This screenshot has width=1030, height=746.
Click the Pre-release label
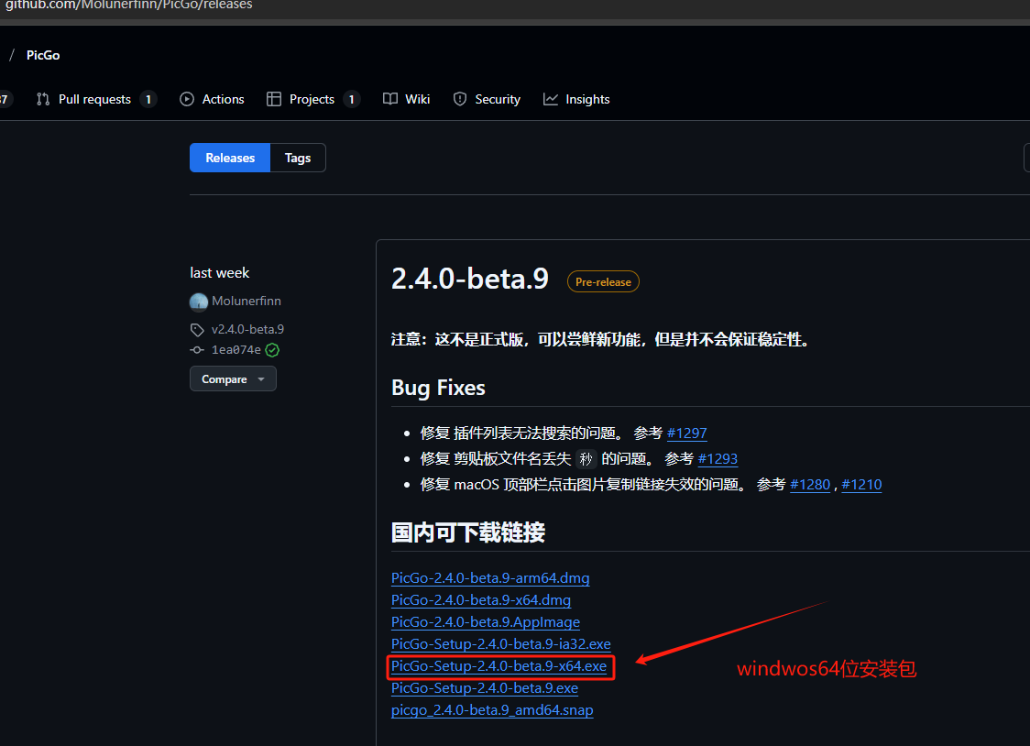(x=603, y=281)
